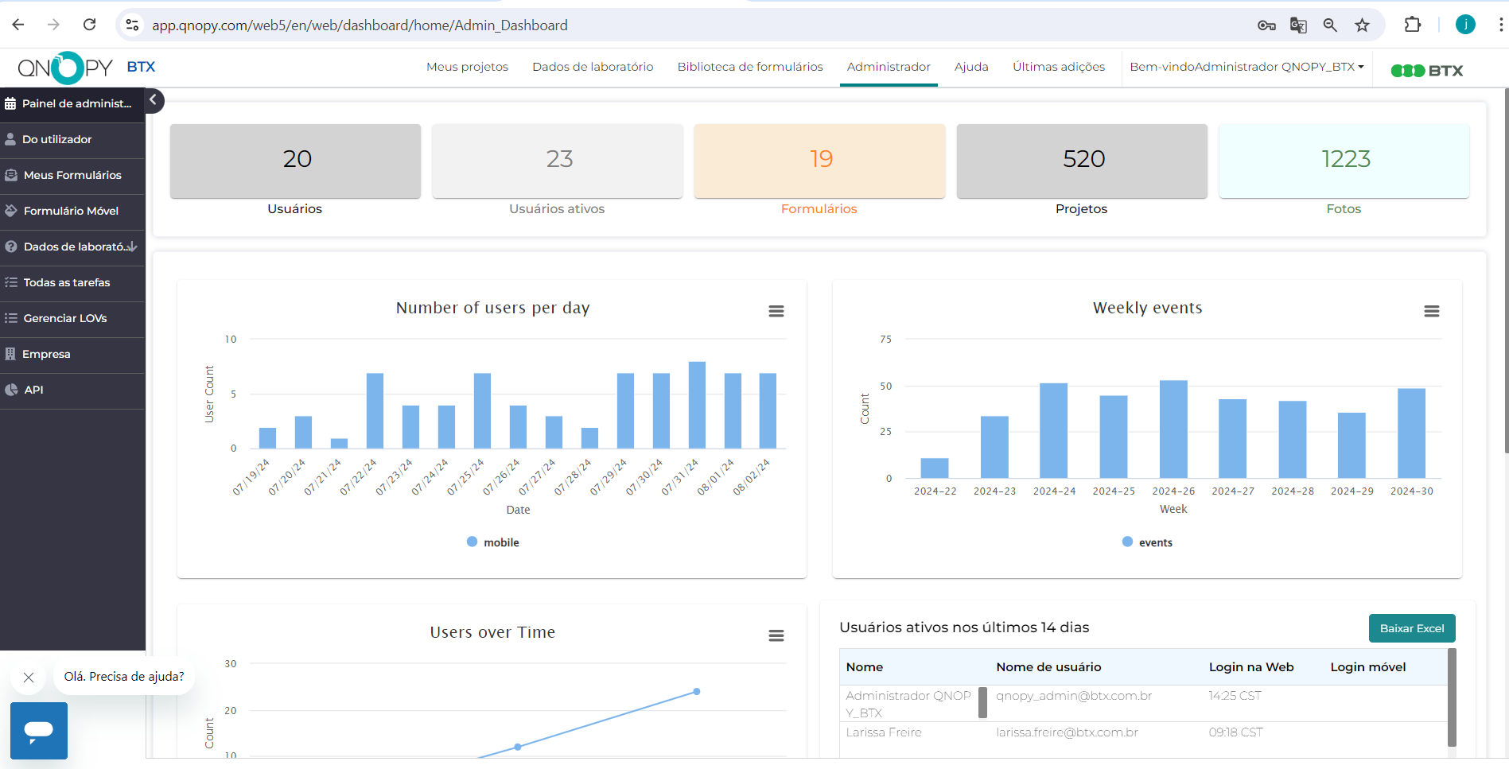Open the Bem-vindo Administrador QNOPY_BTX dropdown
The image size is (1509, 769).
[1246, 67]
